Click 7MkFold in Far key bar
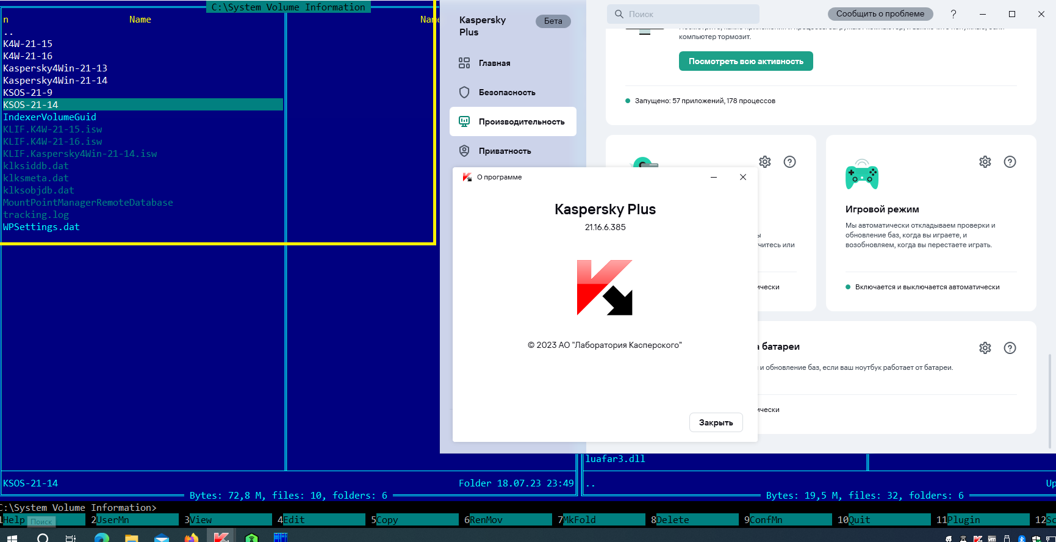 602,520
